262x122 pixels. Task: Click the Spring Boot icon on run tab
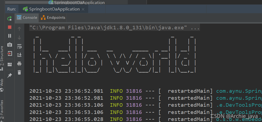pyautogui.click(x=25, y=9)
